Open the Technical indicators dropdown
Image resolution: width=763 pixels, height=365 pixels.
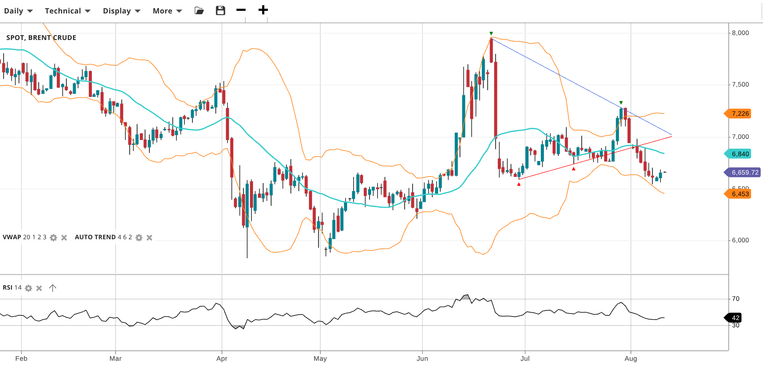(x=68, y=11)
